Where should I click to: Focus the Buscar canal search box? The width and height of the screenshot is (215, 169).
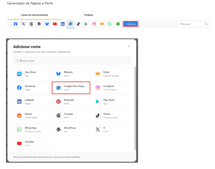coord(72,61)
